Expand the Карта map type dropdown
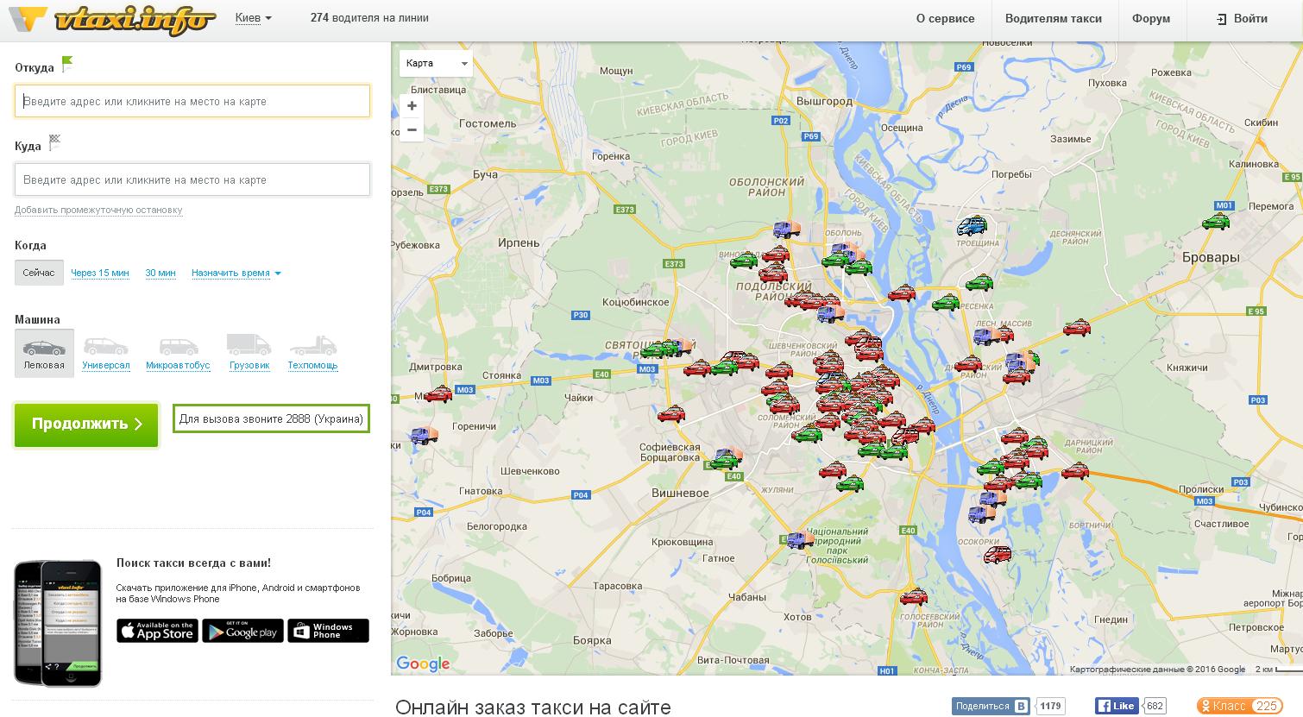 (436, 64)
